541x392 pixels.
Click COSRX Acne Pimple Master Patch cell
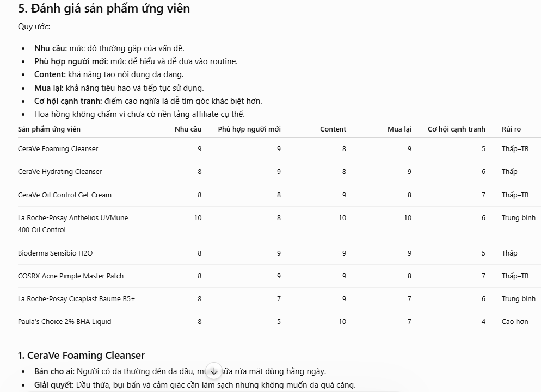tap(71, 276)
